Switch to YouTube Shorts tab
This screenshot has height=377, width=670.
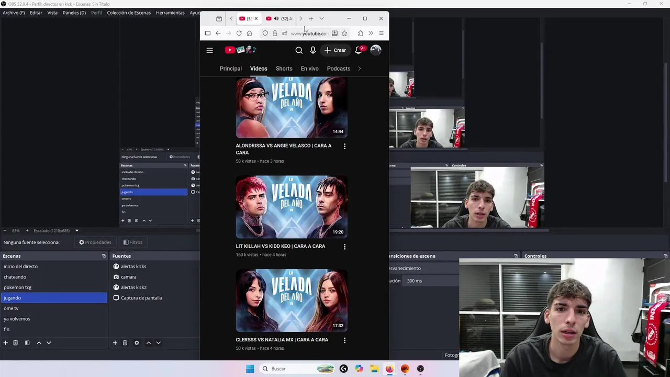284,69
